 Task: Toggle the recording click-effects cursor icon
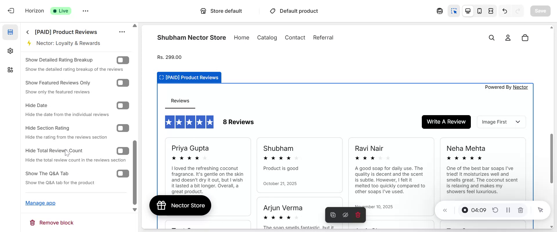point(540,210)
